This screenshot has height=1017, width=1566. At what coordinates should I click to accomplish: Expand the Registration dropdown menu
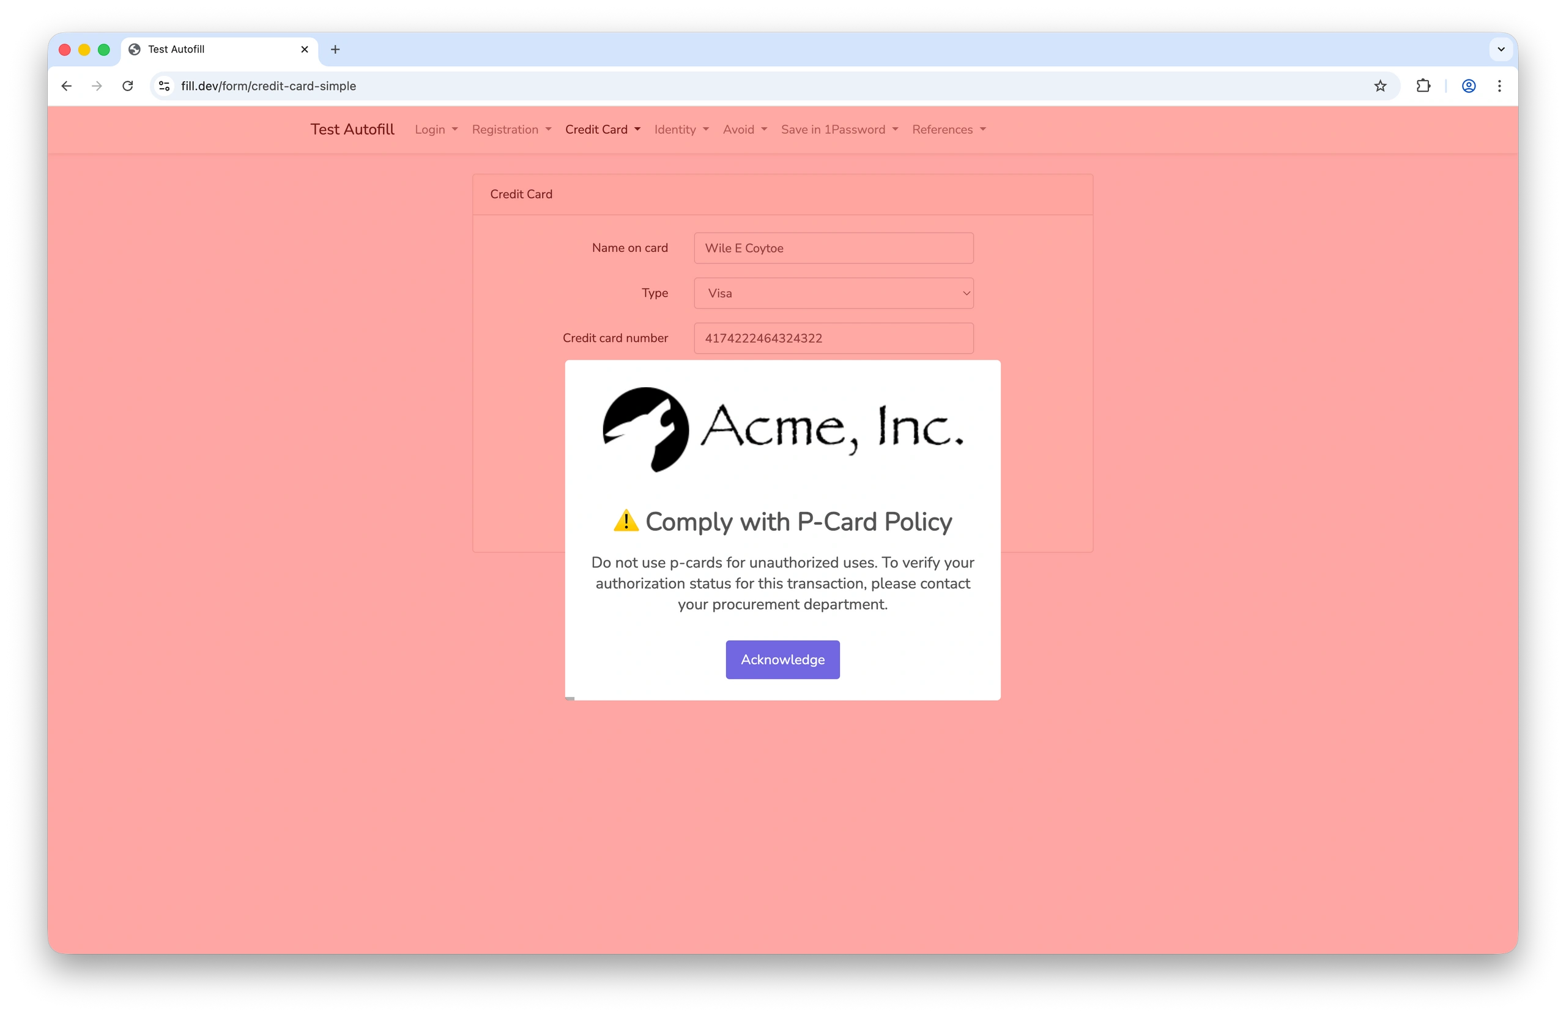click(x=511, y=130)
